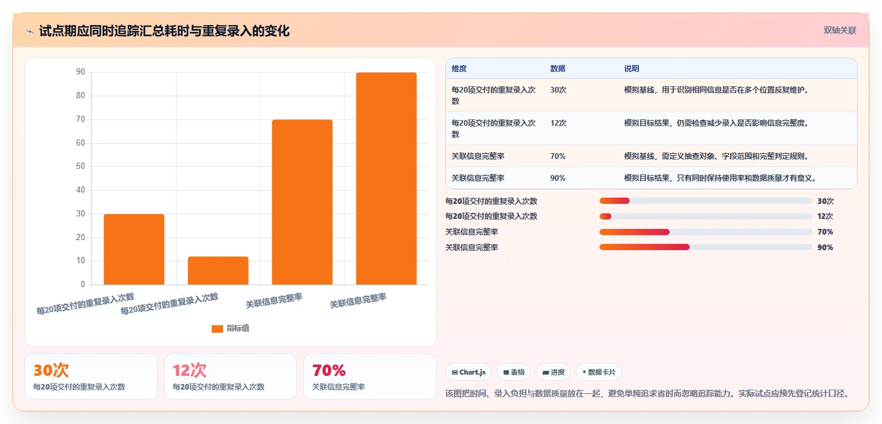Screen dimensions: 882x424
Task: Click the progress bar labeled 12次
Action: (x=705, y=216)
